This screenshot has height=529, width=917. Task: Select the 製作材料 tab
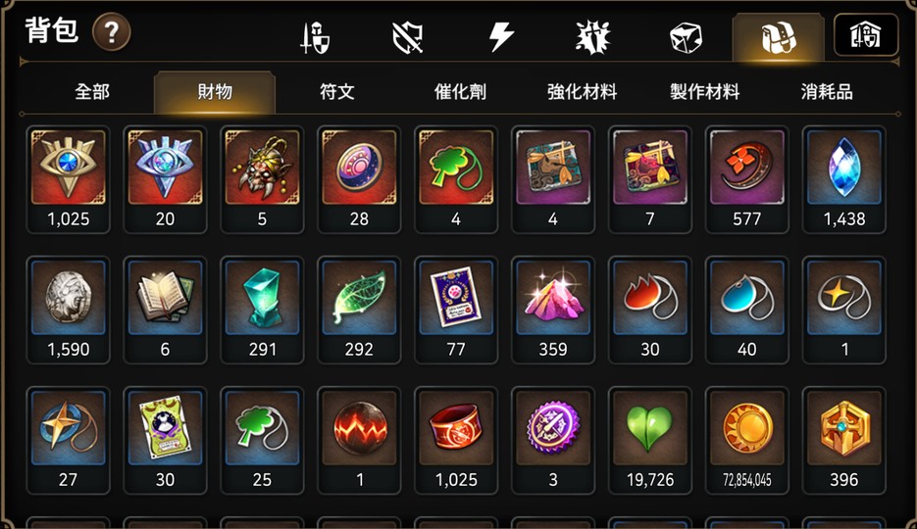(705, 92)
